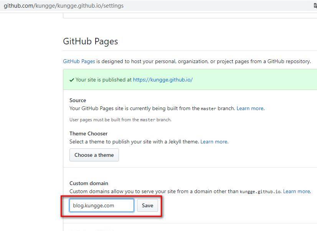Image resolution: width=317 pixels, height=231 pixels.
Task: Visit the published site link https://kungge.github.io/
Action: [x=163, y=80]
